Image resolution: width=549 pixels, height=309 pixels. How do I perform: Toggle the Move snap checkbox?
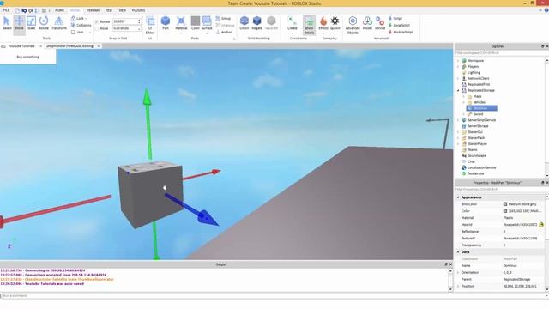tap(97, 28)
